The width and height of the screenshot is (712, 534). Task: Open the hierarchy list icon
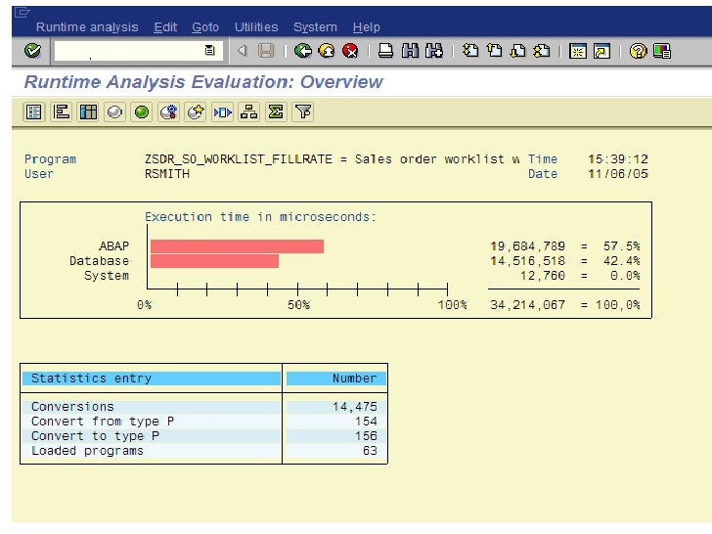61,111
